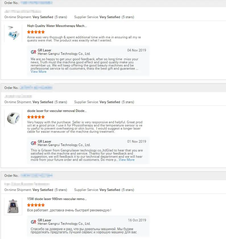This screenshot has height=239, width=226.
Task: Open '15W diode laser 980nm vascular remo...' link
Action: pyautogui.click(x=57, y=199)
